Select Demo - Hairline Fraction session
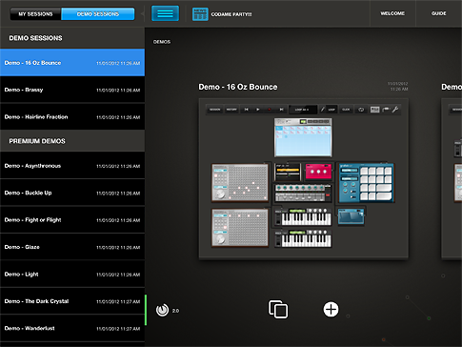Image resolution: width=462 pixels, height=347 pixels. [72, 116]
